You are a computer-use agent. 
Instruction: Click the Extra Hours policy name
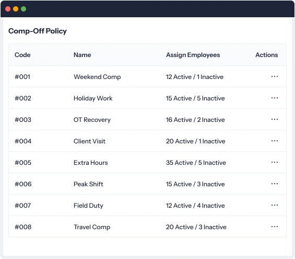[91, 163]
